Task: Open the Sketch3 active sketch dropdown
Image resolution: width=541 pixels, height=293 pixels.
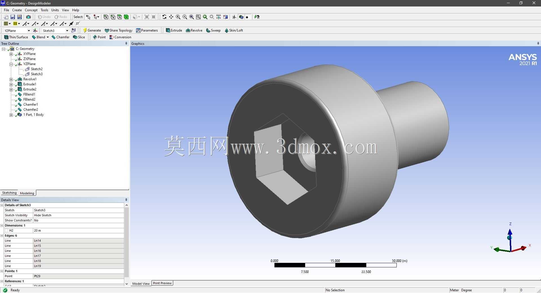Action: pyautogui.click(x=67, y=30)
